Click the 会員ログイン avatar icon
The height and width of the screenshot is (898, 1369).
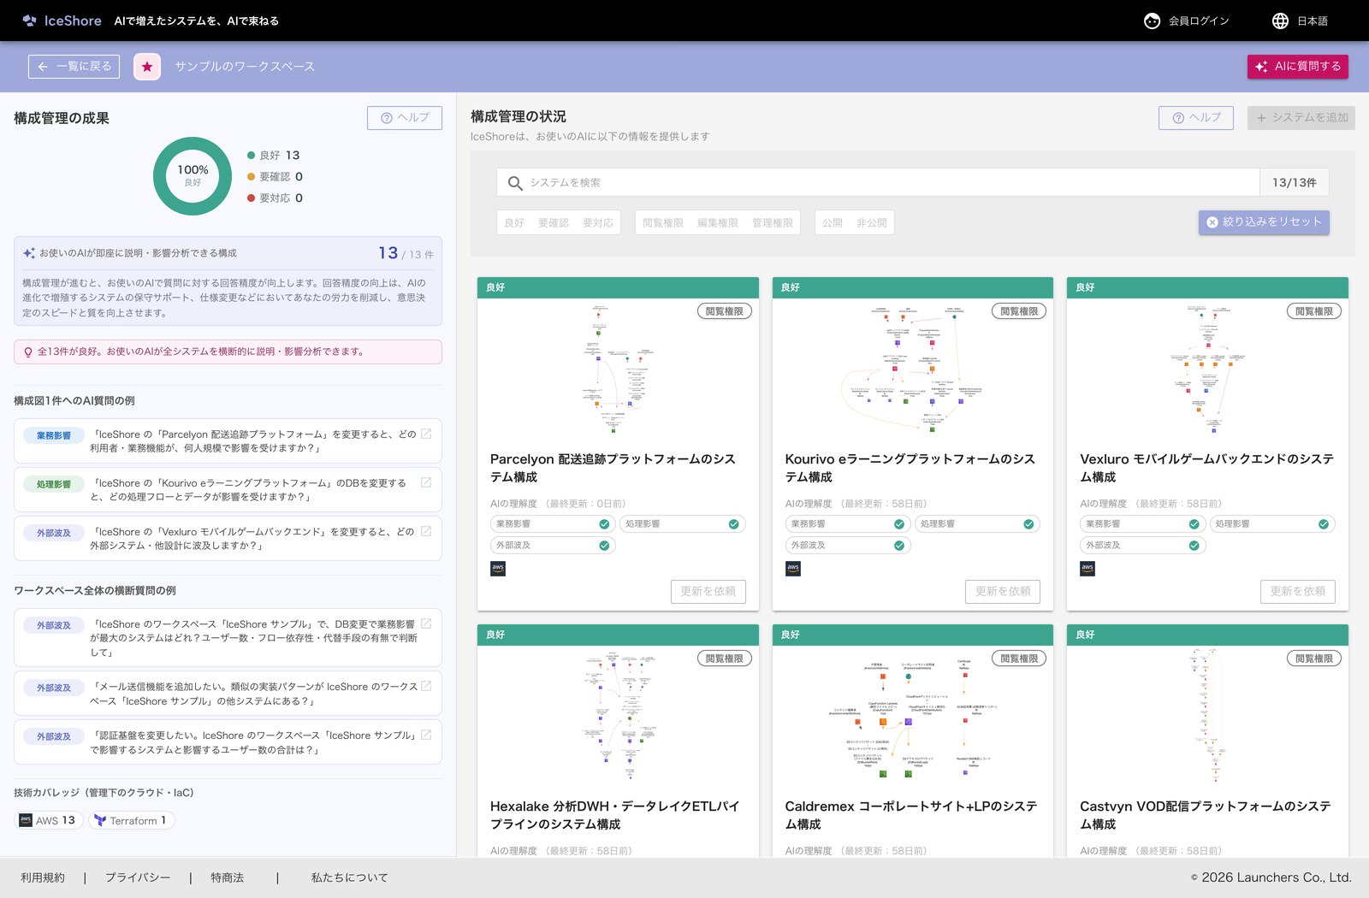pyautogui.click(x=1153, y=21)
